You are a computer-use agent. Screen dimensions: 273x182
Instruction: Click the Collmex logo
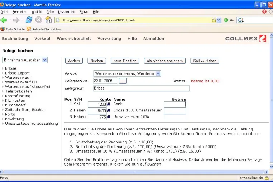[x=246, y=38]
